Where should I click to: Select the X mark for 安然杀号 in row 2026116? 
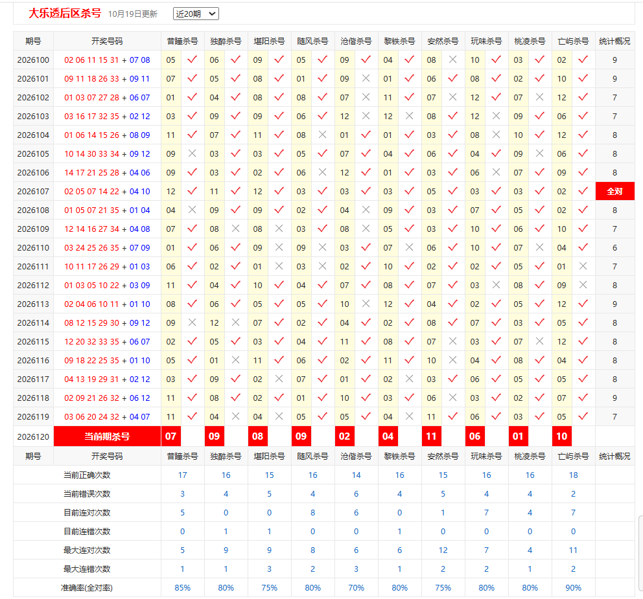[452, 360]
